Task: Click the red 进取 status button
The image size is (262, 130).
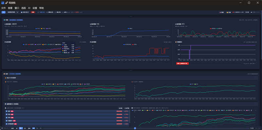Action: (33, 12)
